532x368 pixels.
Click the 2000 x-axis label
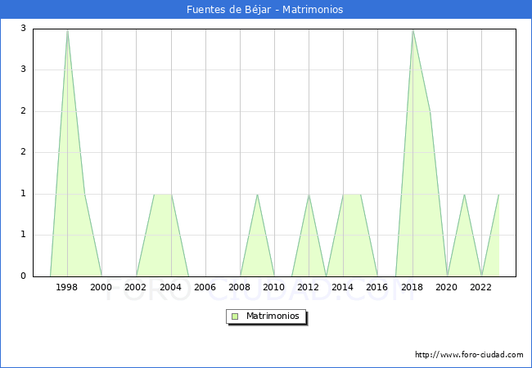pyautogui.click(x=101, y=287)
